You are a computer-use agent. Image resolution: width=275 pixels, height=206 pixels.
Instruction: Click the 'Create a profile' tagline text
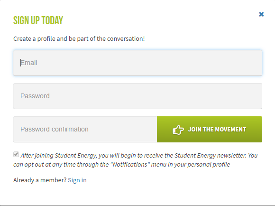click(79, 38)
